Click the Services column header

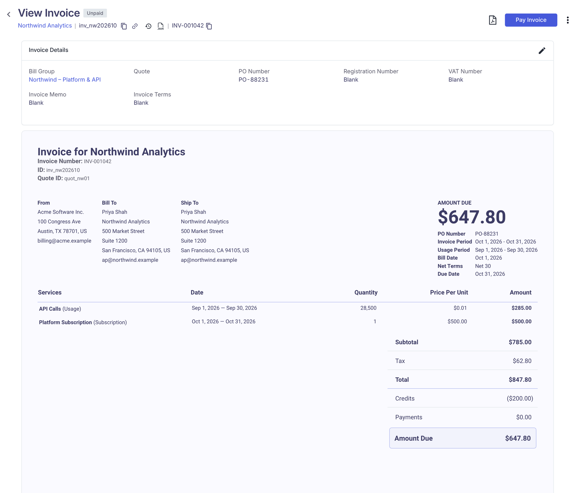pos(50,293)
